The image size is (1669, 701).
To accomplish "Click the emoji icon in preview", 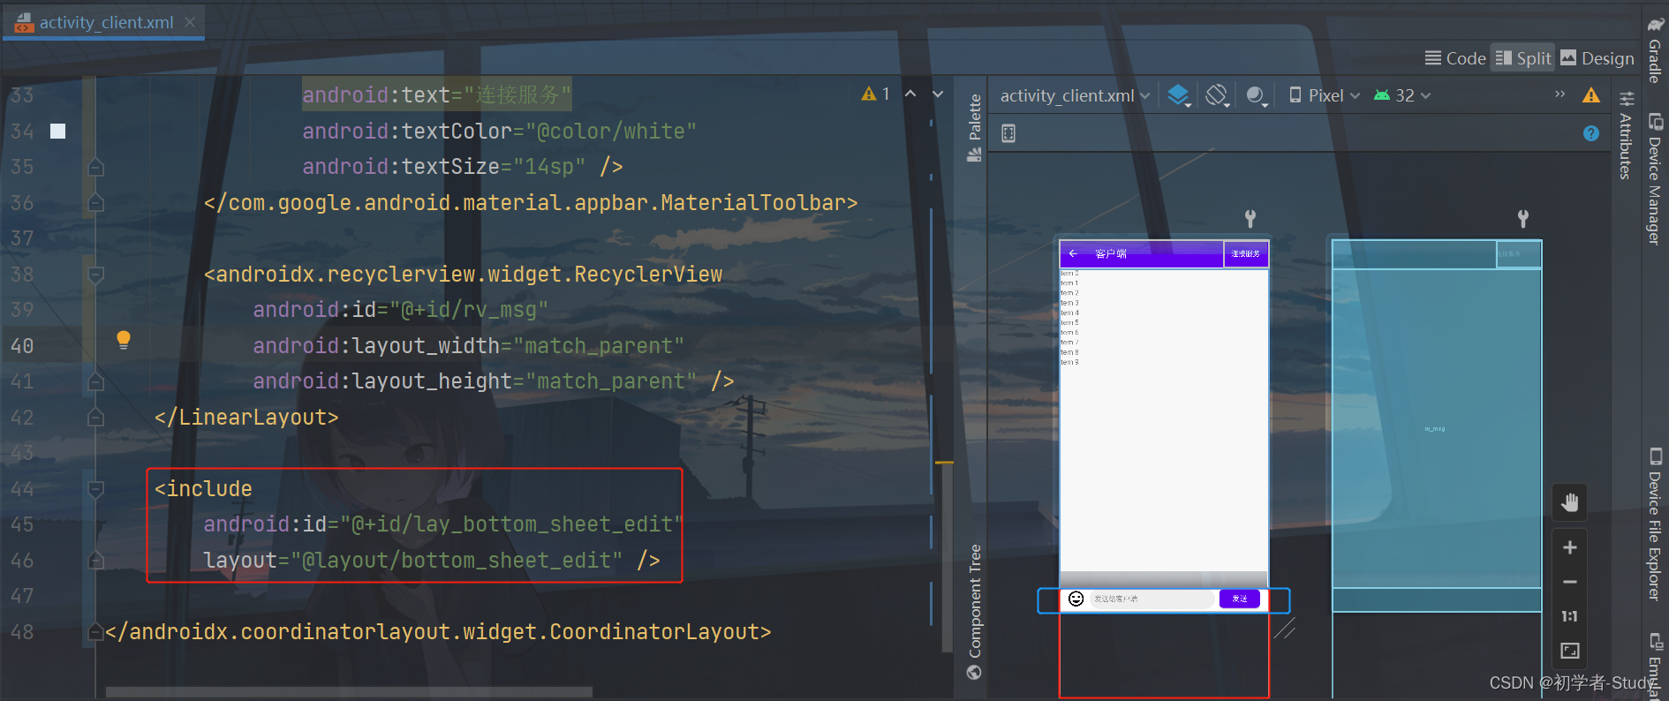I will click(1076, 599).
